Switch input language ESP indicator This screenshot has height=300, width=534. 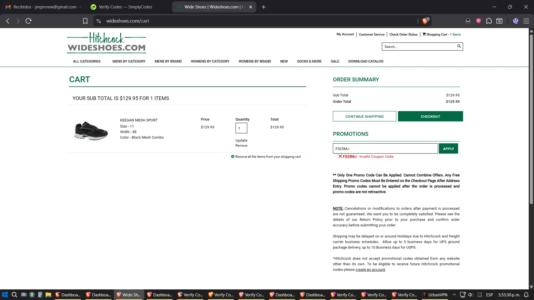(x=489, y=295)
